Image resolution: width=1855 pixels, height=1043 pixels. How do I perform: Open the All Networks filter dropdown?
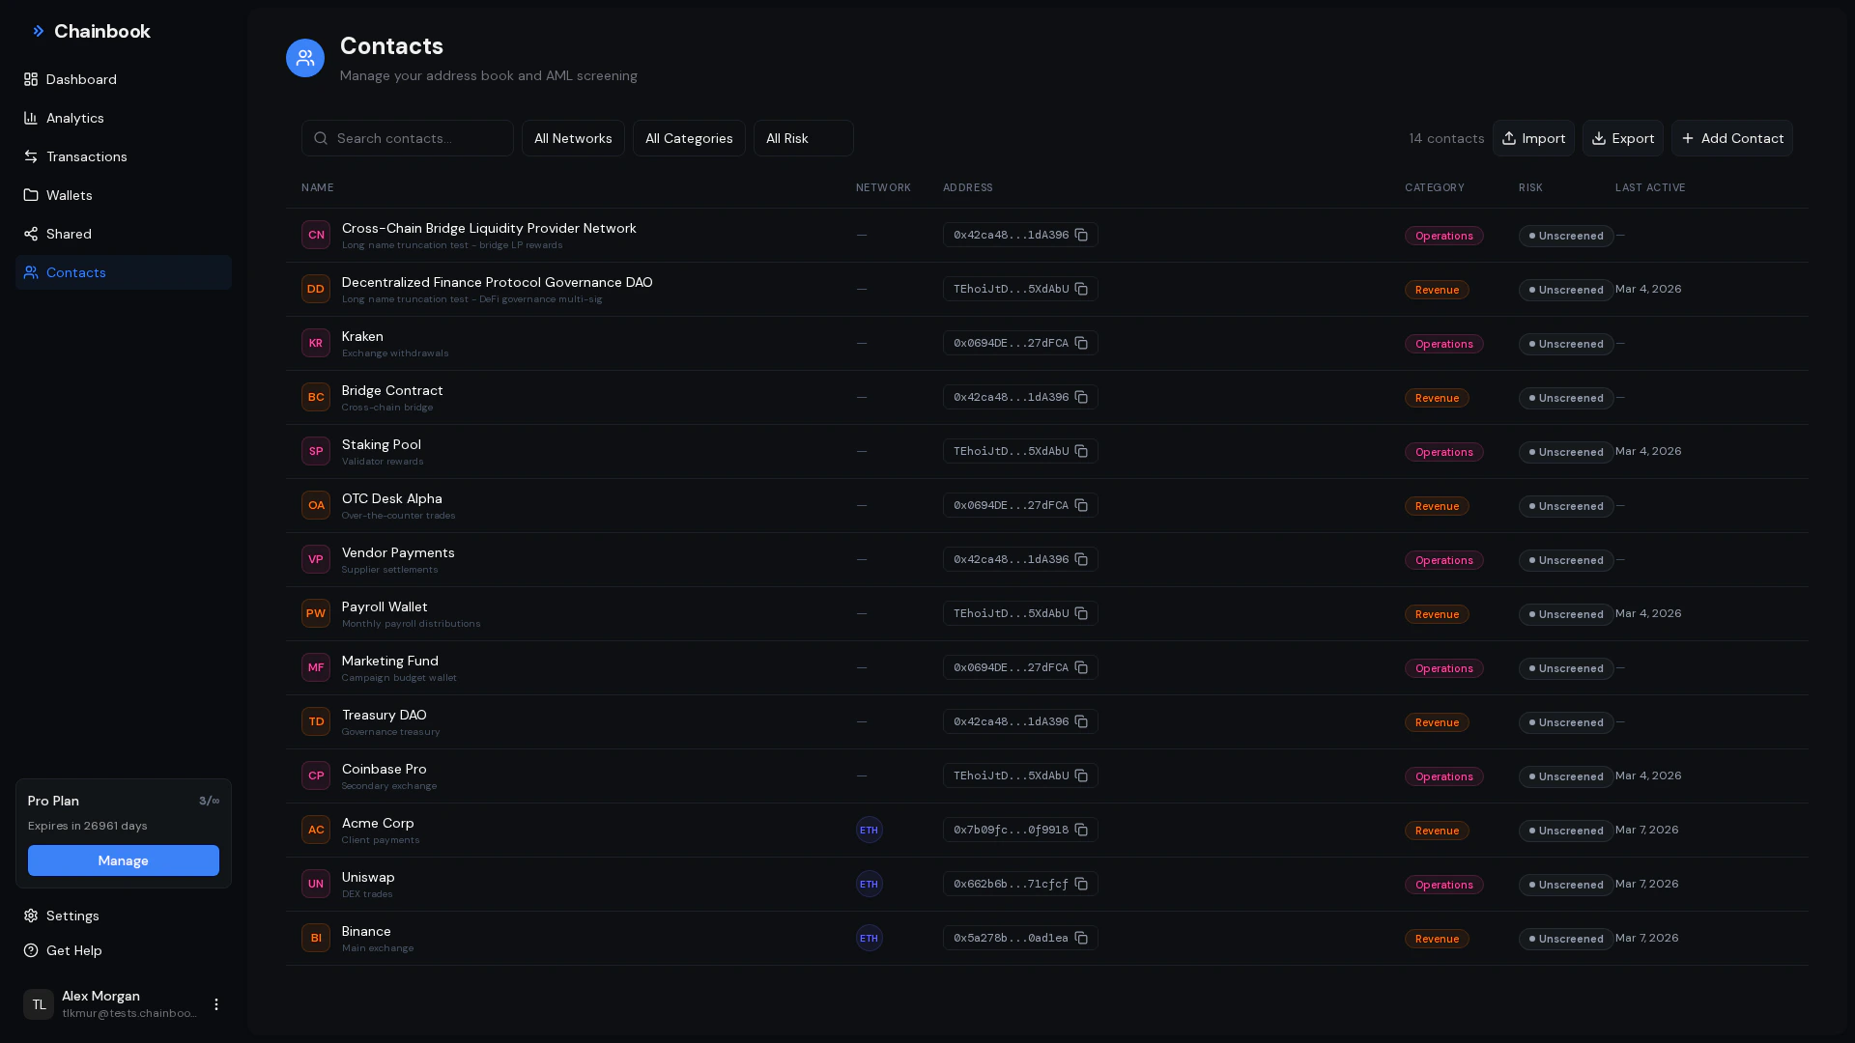point(573,138)
